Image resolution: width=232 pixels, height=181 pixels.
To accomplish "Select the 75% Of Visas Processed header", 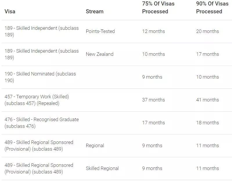I will [158, 8].
